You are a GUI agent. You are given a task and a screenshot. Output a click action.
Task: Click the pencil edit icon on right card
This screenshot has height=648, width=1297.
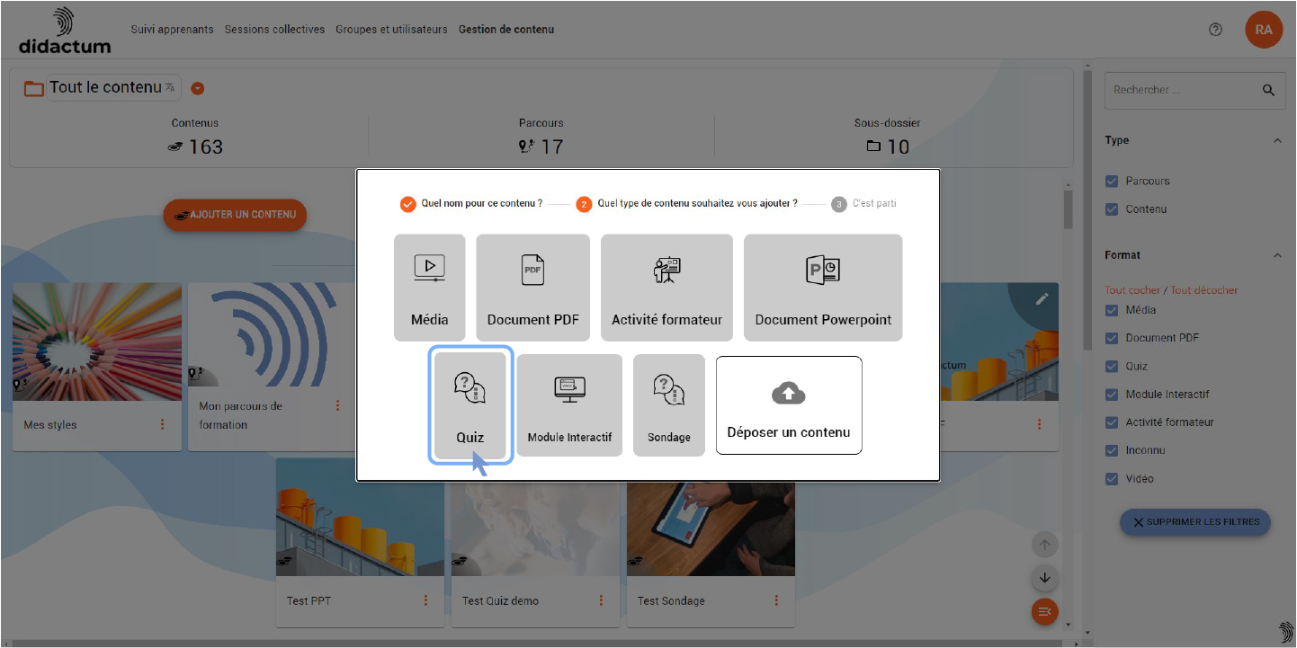click(1042, 299)
